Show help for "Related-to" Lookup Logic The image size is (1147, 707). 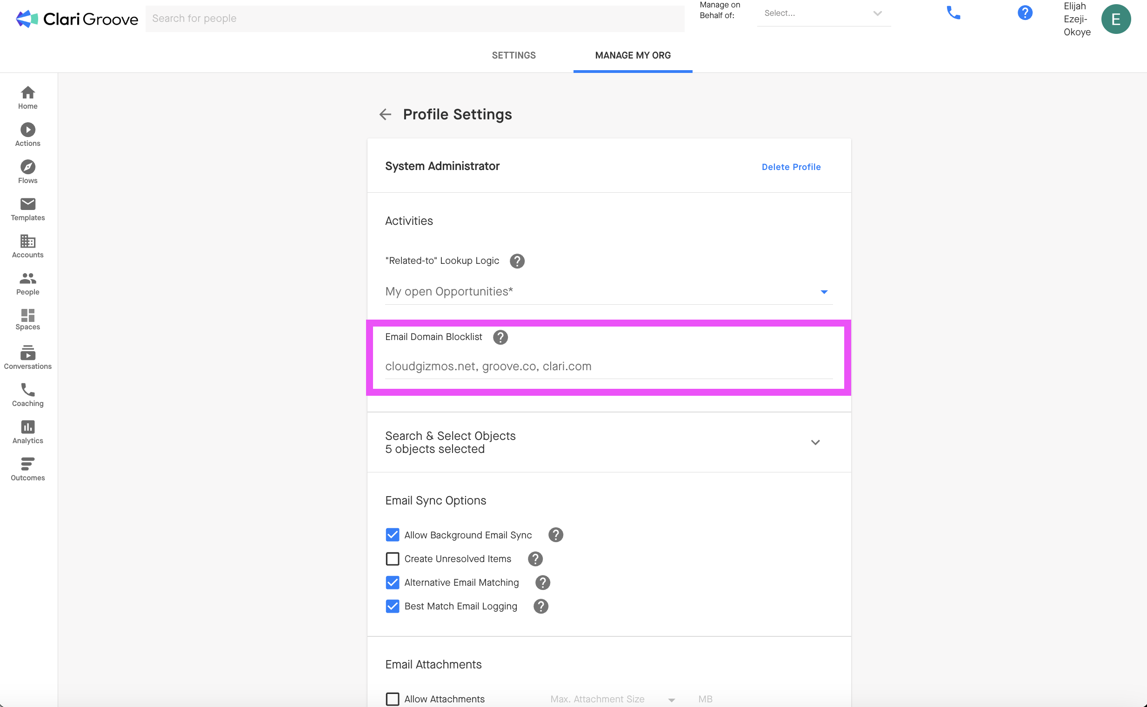coord(517,261)
